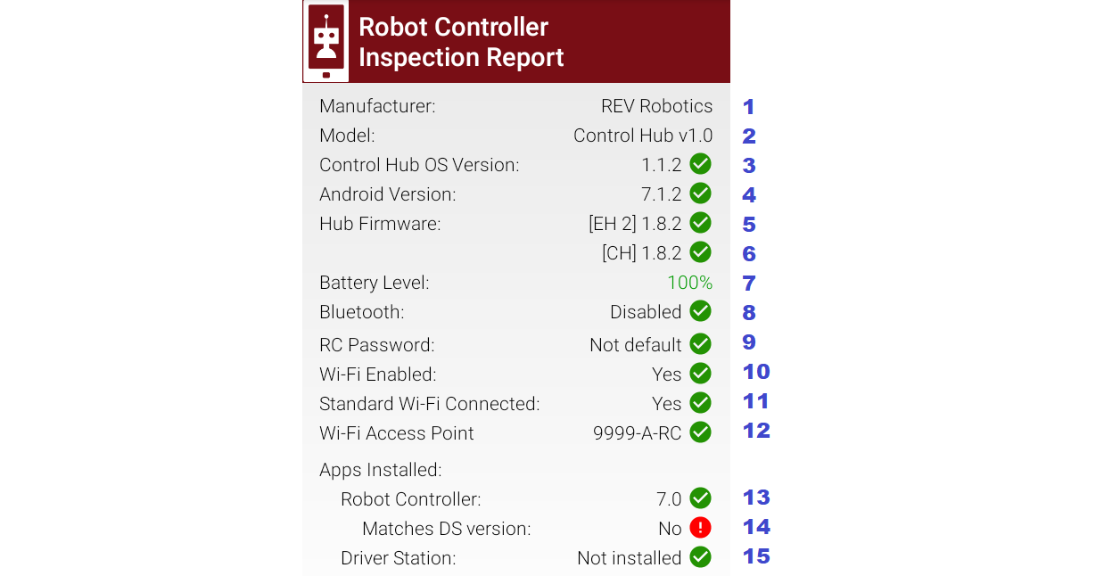Click the Wi-Fi Enabled checkmark icon

pyautogui.click(x=700, y=374)
